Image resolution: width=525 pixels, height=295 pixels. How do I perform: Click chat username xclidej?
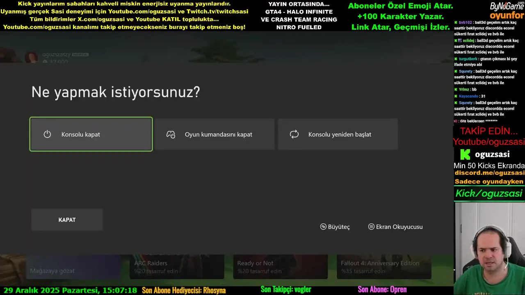coord(468,41)
